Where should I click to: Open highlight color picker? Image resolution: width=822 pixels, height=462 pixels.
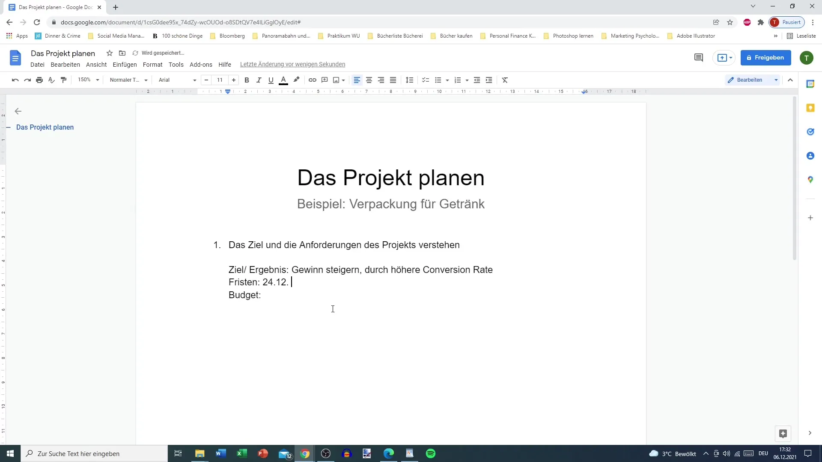click(x=296, y=80)
